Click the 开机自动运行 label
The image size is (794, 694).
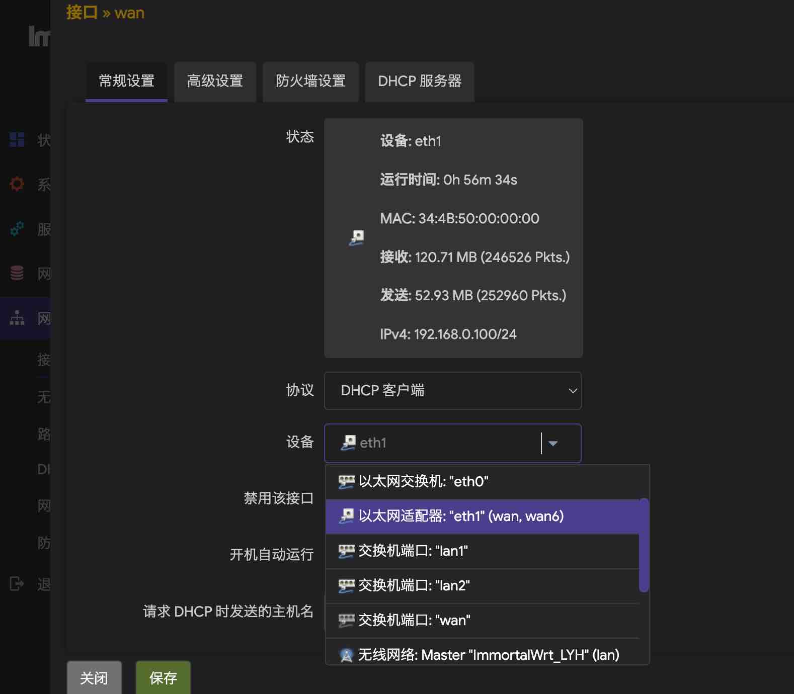click(272, 555)
